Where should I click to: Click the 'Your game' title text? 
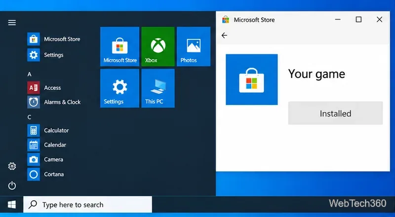coord(316,74)
